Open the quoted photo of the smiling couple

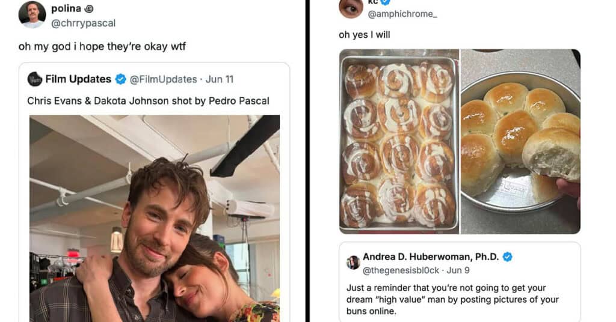(155, 219)
